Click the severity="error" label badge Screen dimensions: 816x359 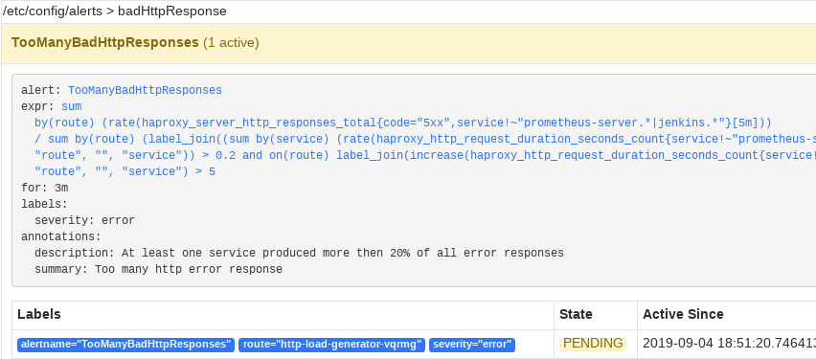[x=472, y=345]
